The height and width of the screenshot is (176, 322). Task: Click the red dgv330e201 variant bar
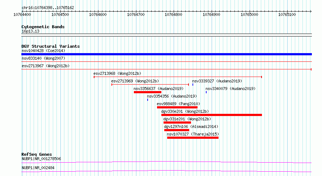[x=212, y=115]
